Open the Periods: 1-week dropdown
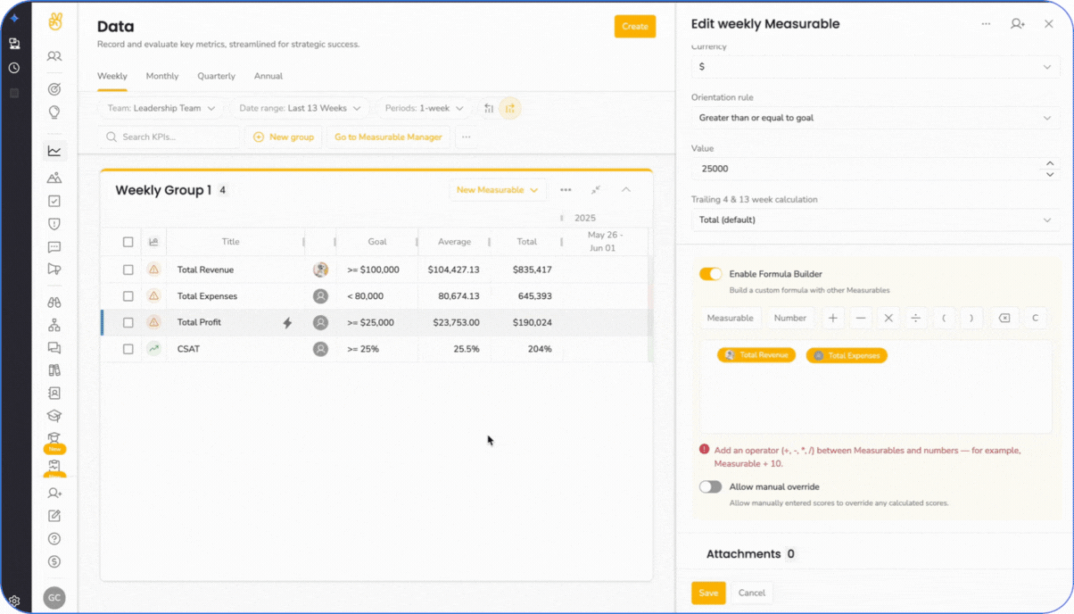The image size is (1074, 614). [425, 109]
